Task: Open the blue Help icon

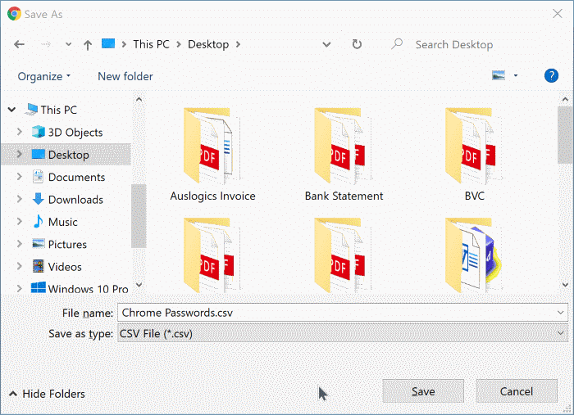Action: pyautogui.click(x=551, y=75)
